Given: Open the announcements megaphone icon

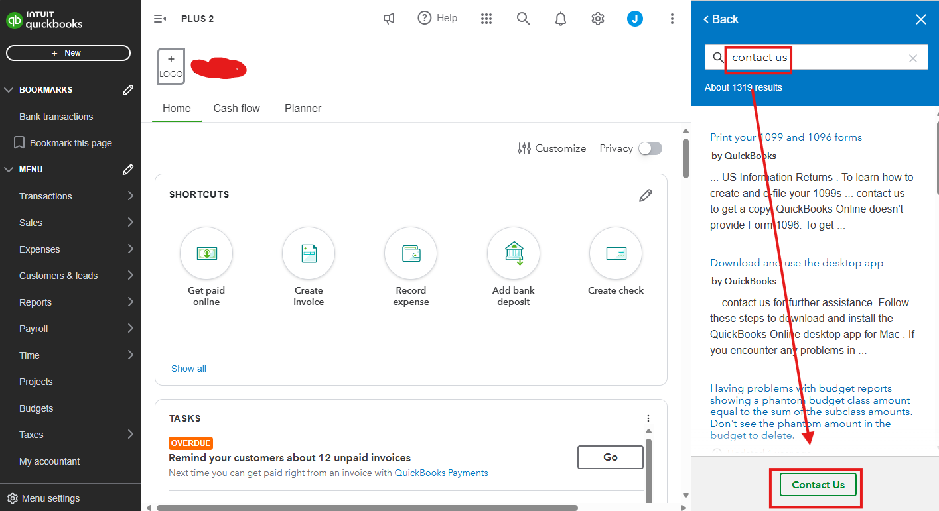Looking at the screenshot, I should pos(389,19).
